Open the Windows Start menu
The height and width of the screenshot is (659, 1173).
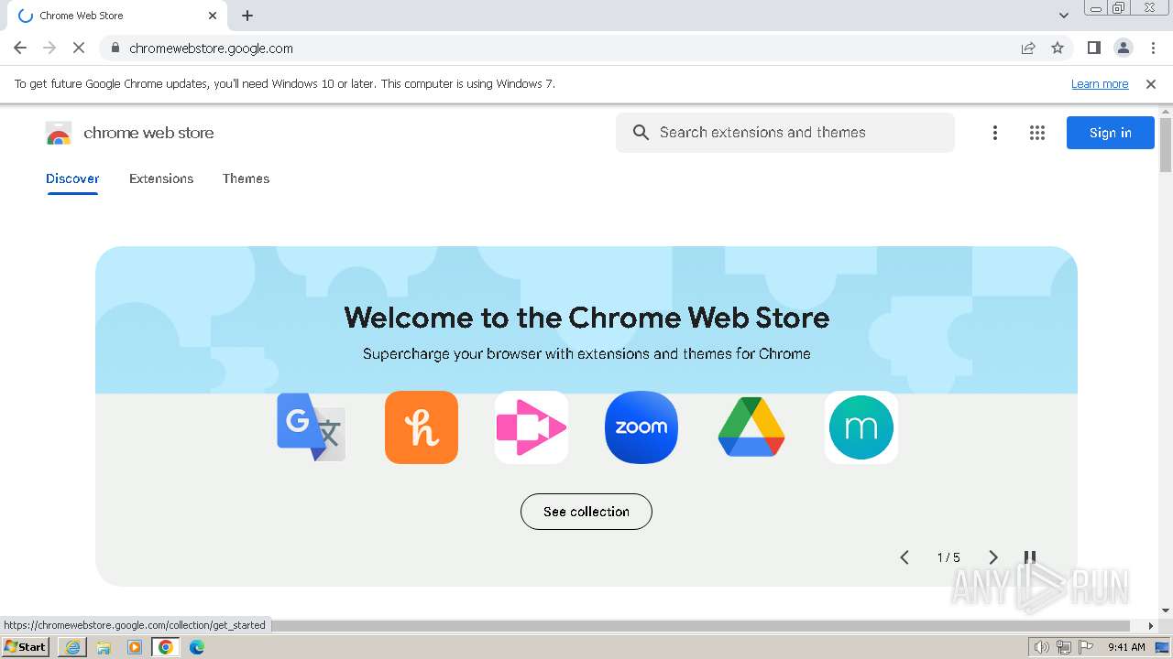[26, 647]
